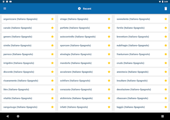Toggle favorite star for litro
170x120 pixels.
coord(52,89)
